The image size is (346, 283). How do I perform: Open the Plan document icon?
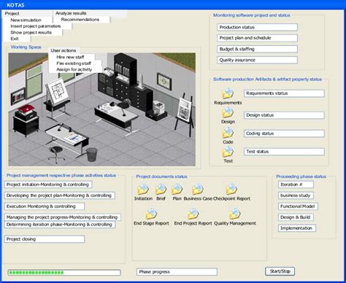tap(177, 190)
